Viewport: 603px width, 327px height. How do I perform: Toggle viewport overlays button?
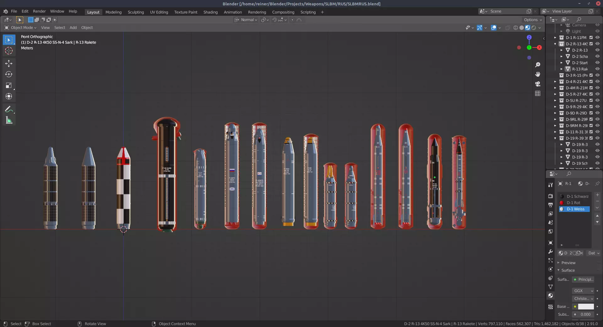pyautogui.click(x=494, y=28)
